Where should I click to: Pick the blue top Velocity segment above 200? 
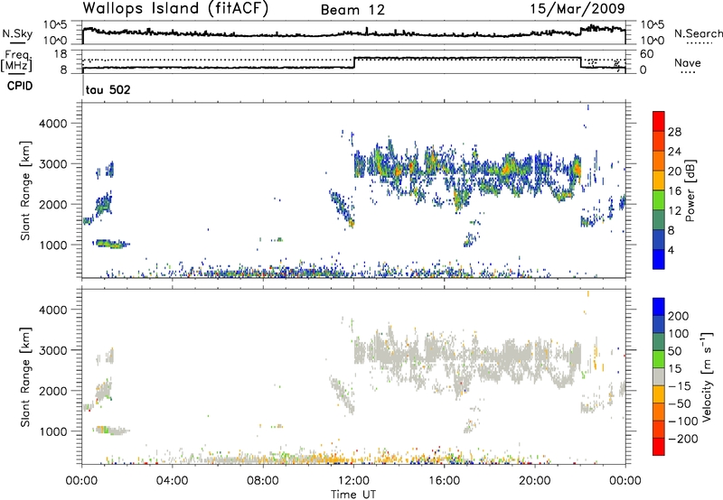tap(659, 307)
